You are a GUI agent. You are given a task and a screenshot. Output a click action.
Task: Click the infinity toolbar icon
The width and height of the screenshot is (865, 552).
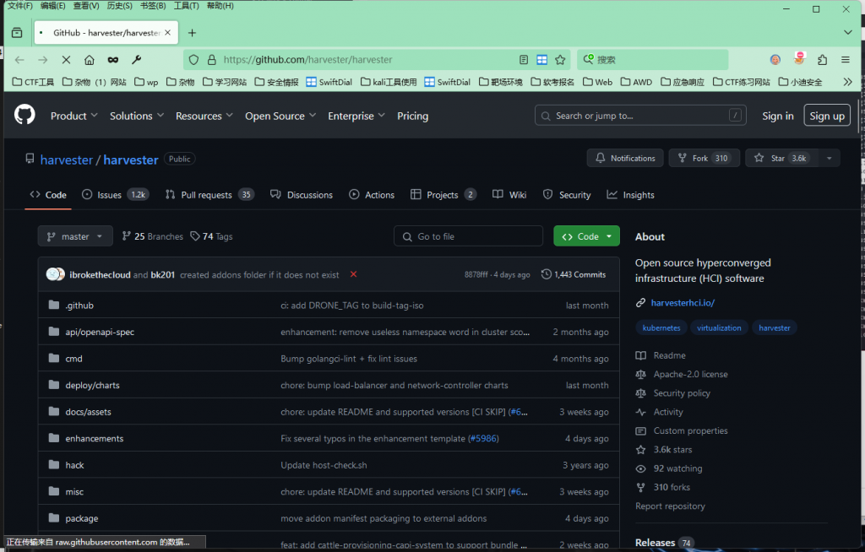click(x=112, y=60)
